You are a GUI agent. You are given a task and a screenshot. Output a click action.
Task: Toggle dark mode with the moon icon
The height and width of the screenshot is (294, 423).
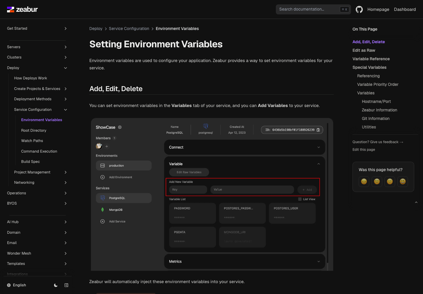[x=56, y=285]
